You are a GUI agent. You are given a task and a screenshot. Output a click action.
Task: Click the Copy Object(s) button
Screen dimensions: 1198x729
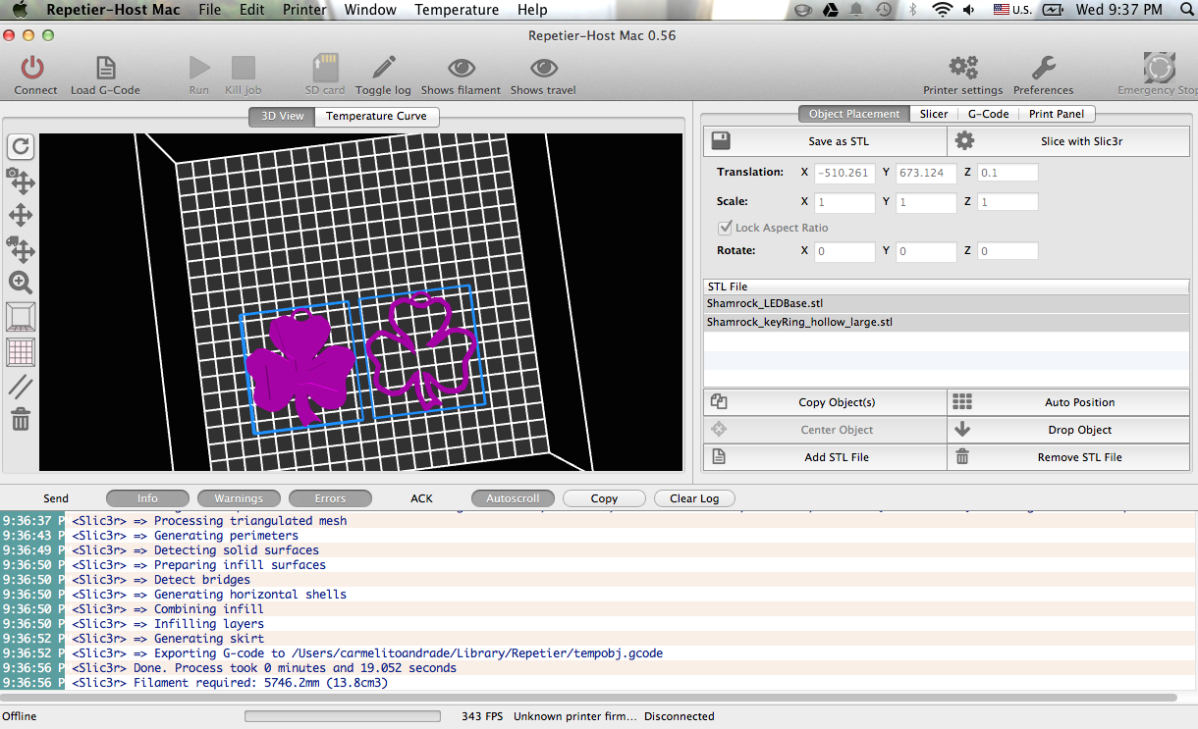tap(825, 402)
